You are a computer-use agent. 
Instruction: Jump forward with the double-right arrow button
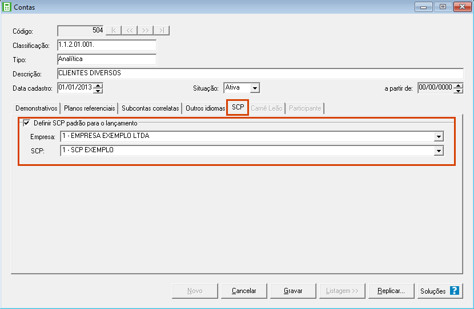click(x=146, y=30)
